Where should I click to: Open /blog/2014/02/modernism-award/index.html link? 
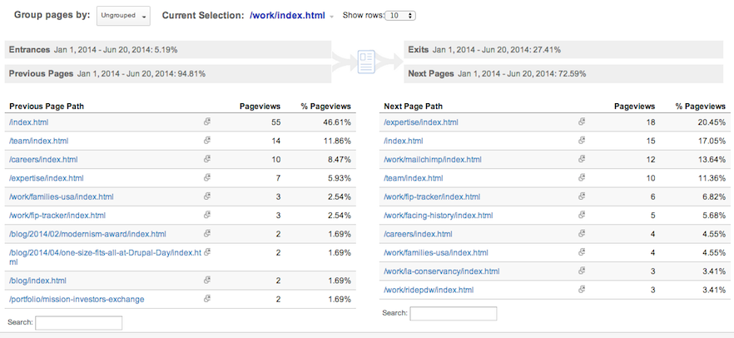[x=87, y=234]
